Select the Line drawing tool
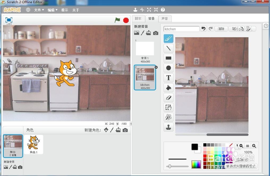 [168, 48]
